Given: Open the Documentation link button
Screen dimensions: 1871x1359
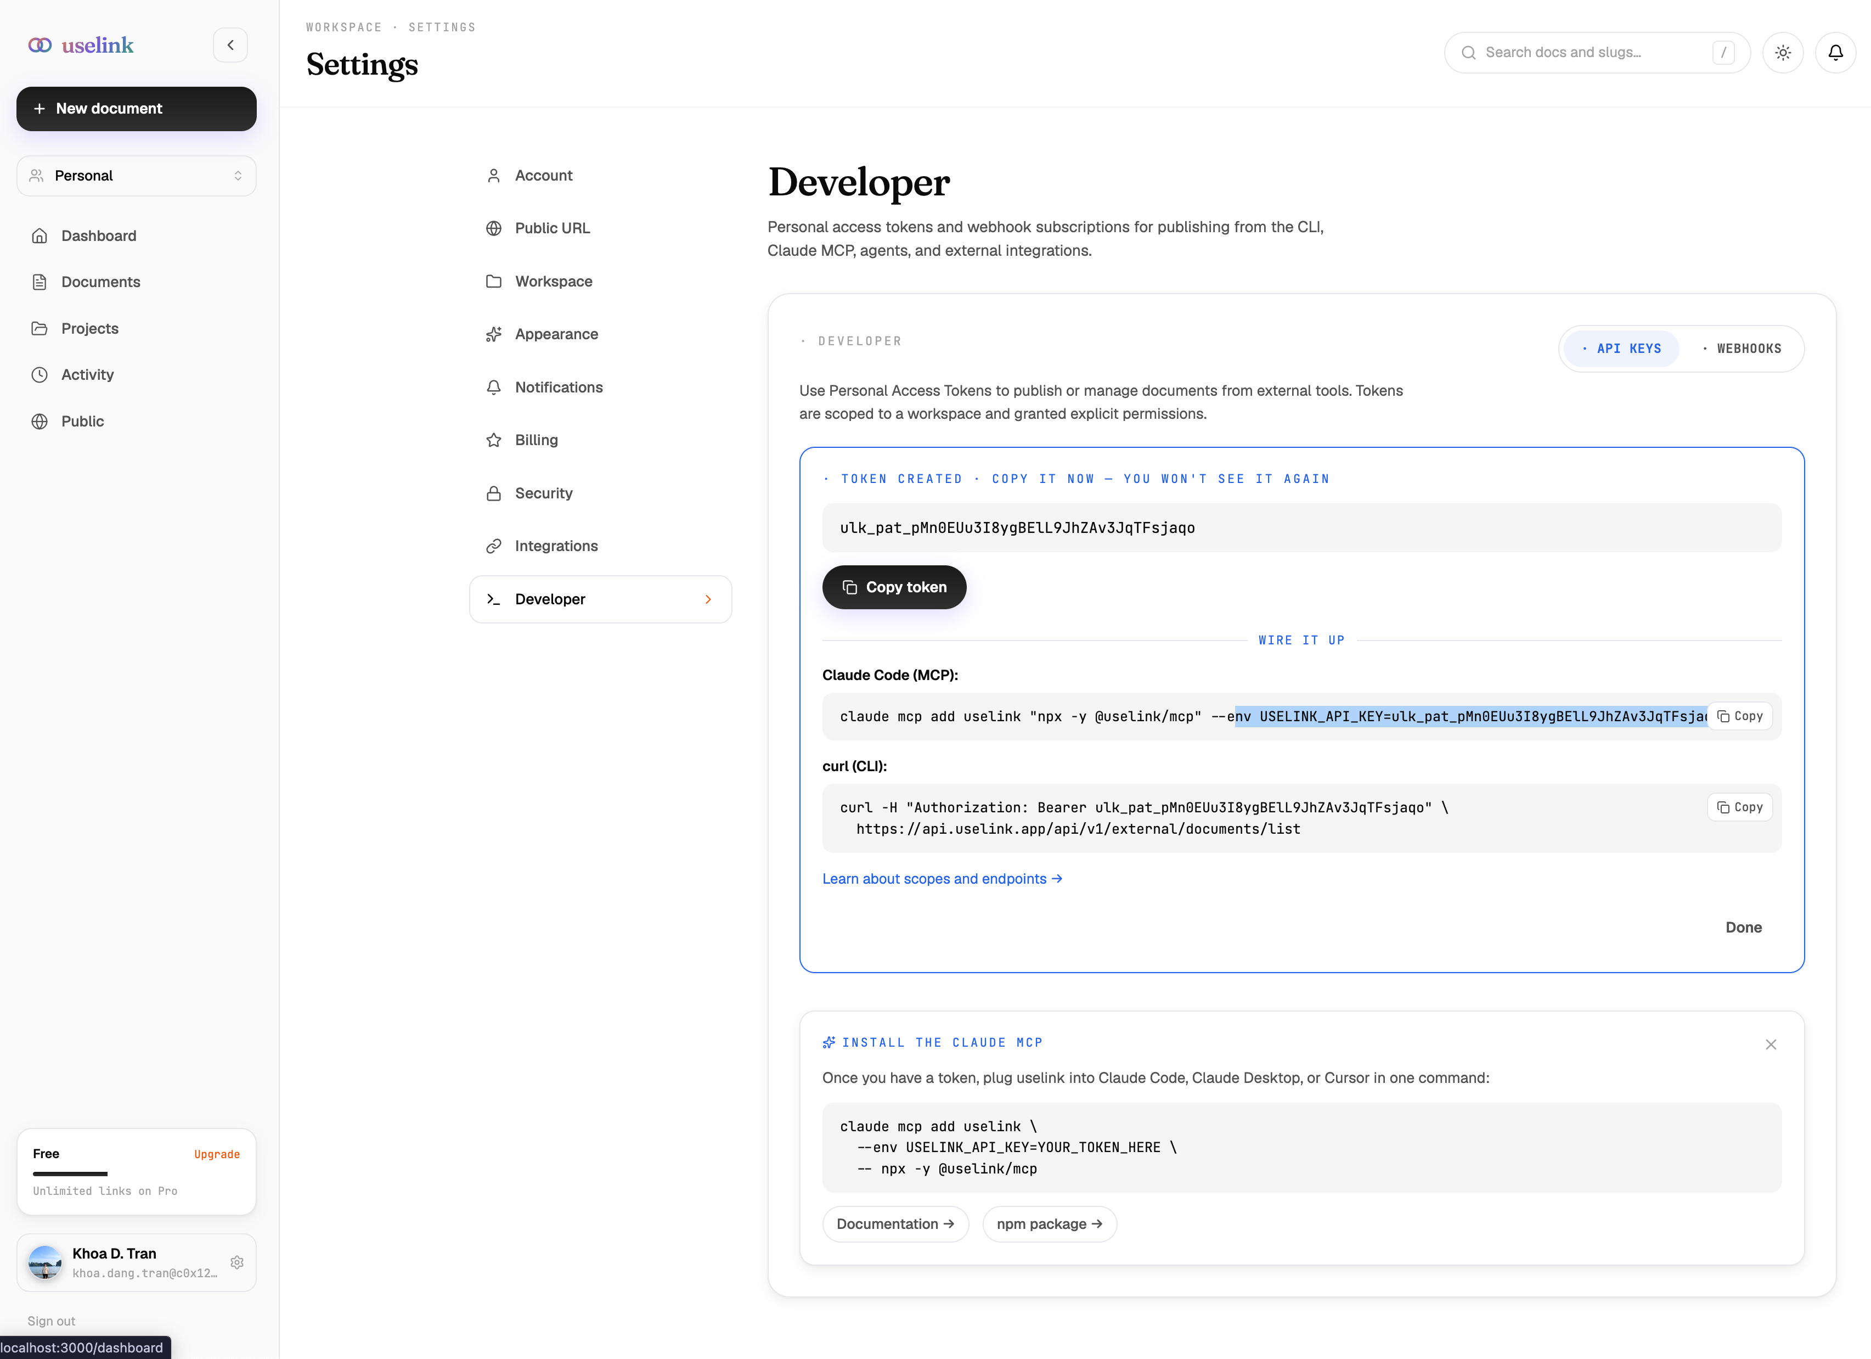Looking at the screenshot, I should tap(895, 1225).
